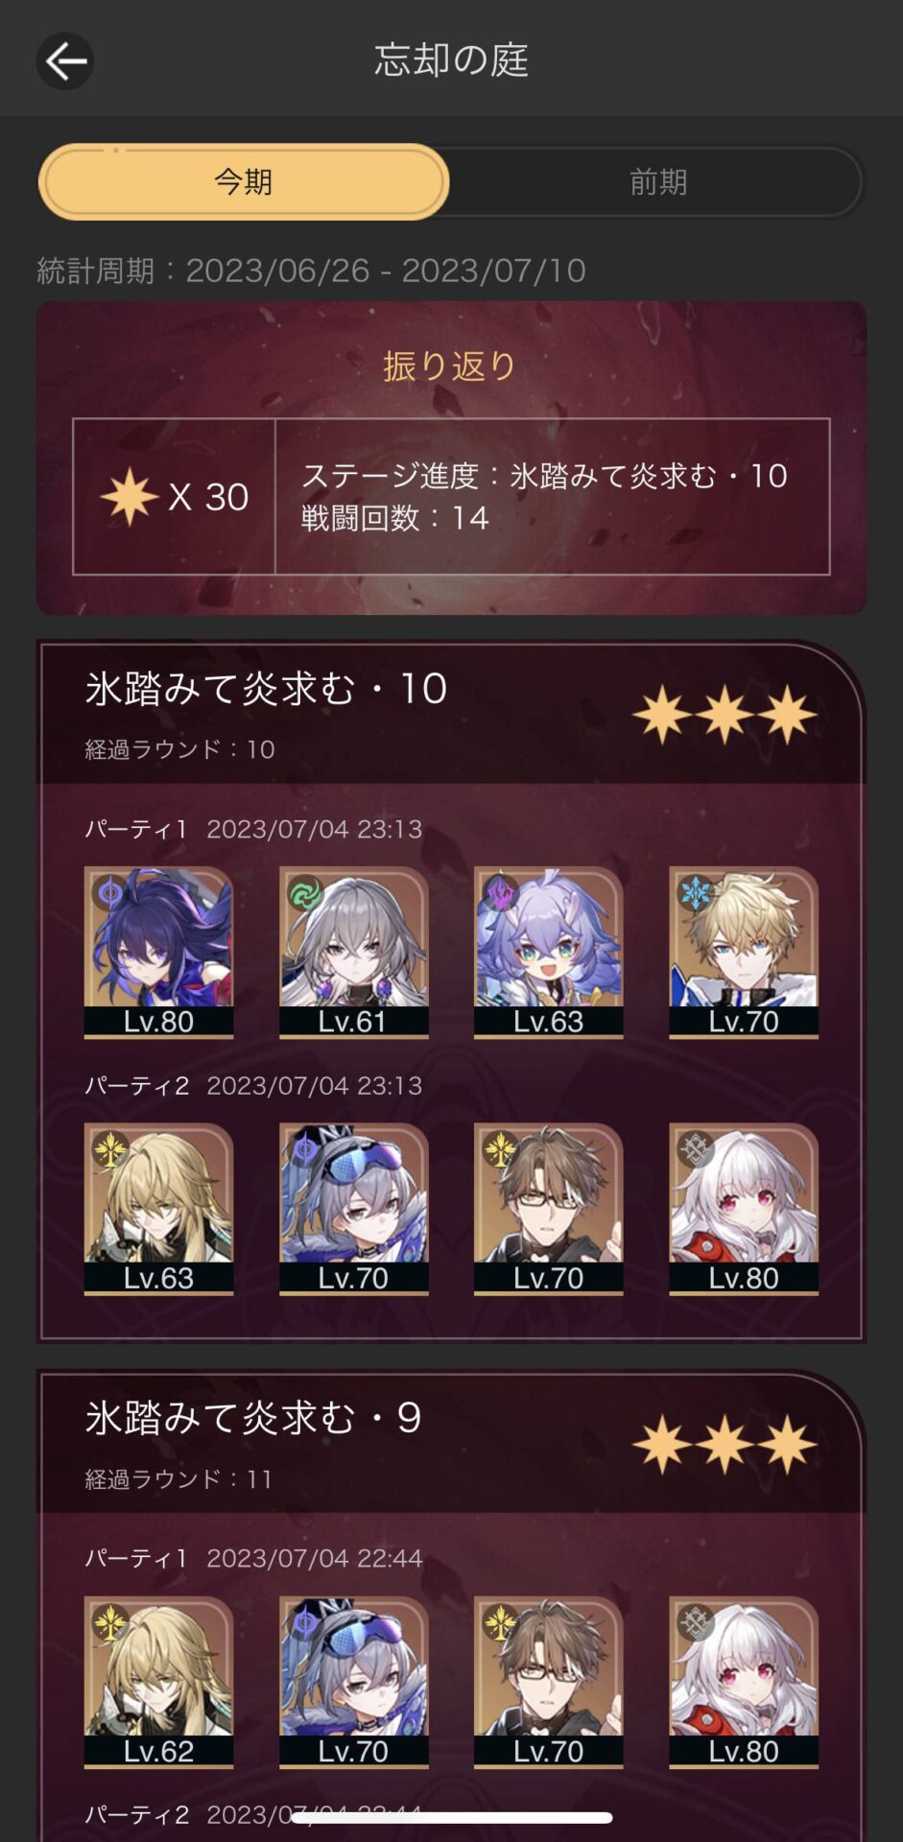This screenshot has height=1842, width=903.
Task: Select the Lv.80 white-haired character in stage 9
Action: pyautogui.click(x=744, y=1682)
